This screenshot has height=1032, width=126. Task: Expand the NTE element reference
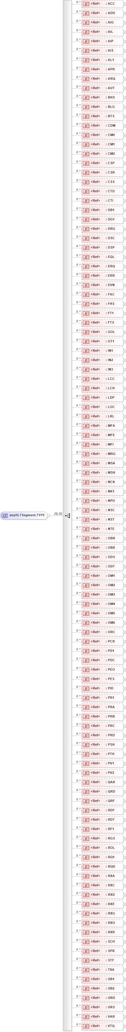pyautogui.click(x=125, y=529)
